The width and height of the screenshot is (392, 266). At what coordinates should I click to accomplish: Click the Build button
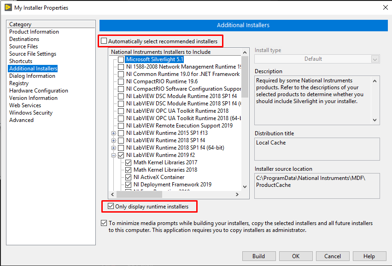point(259,256)
